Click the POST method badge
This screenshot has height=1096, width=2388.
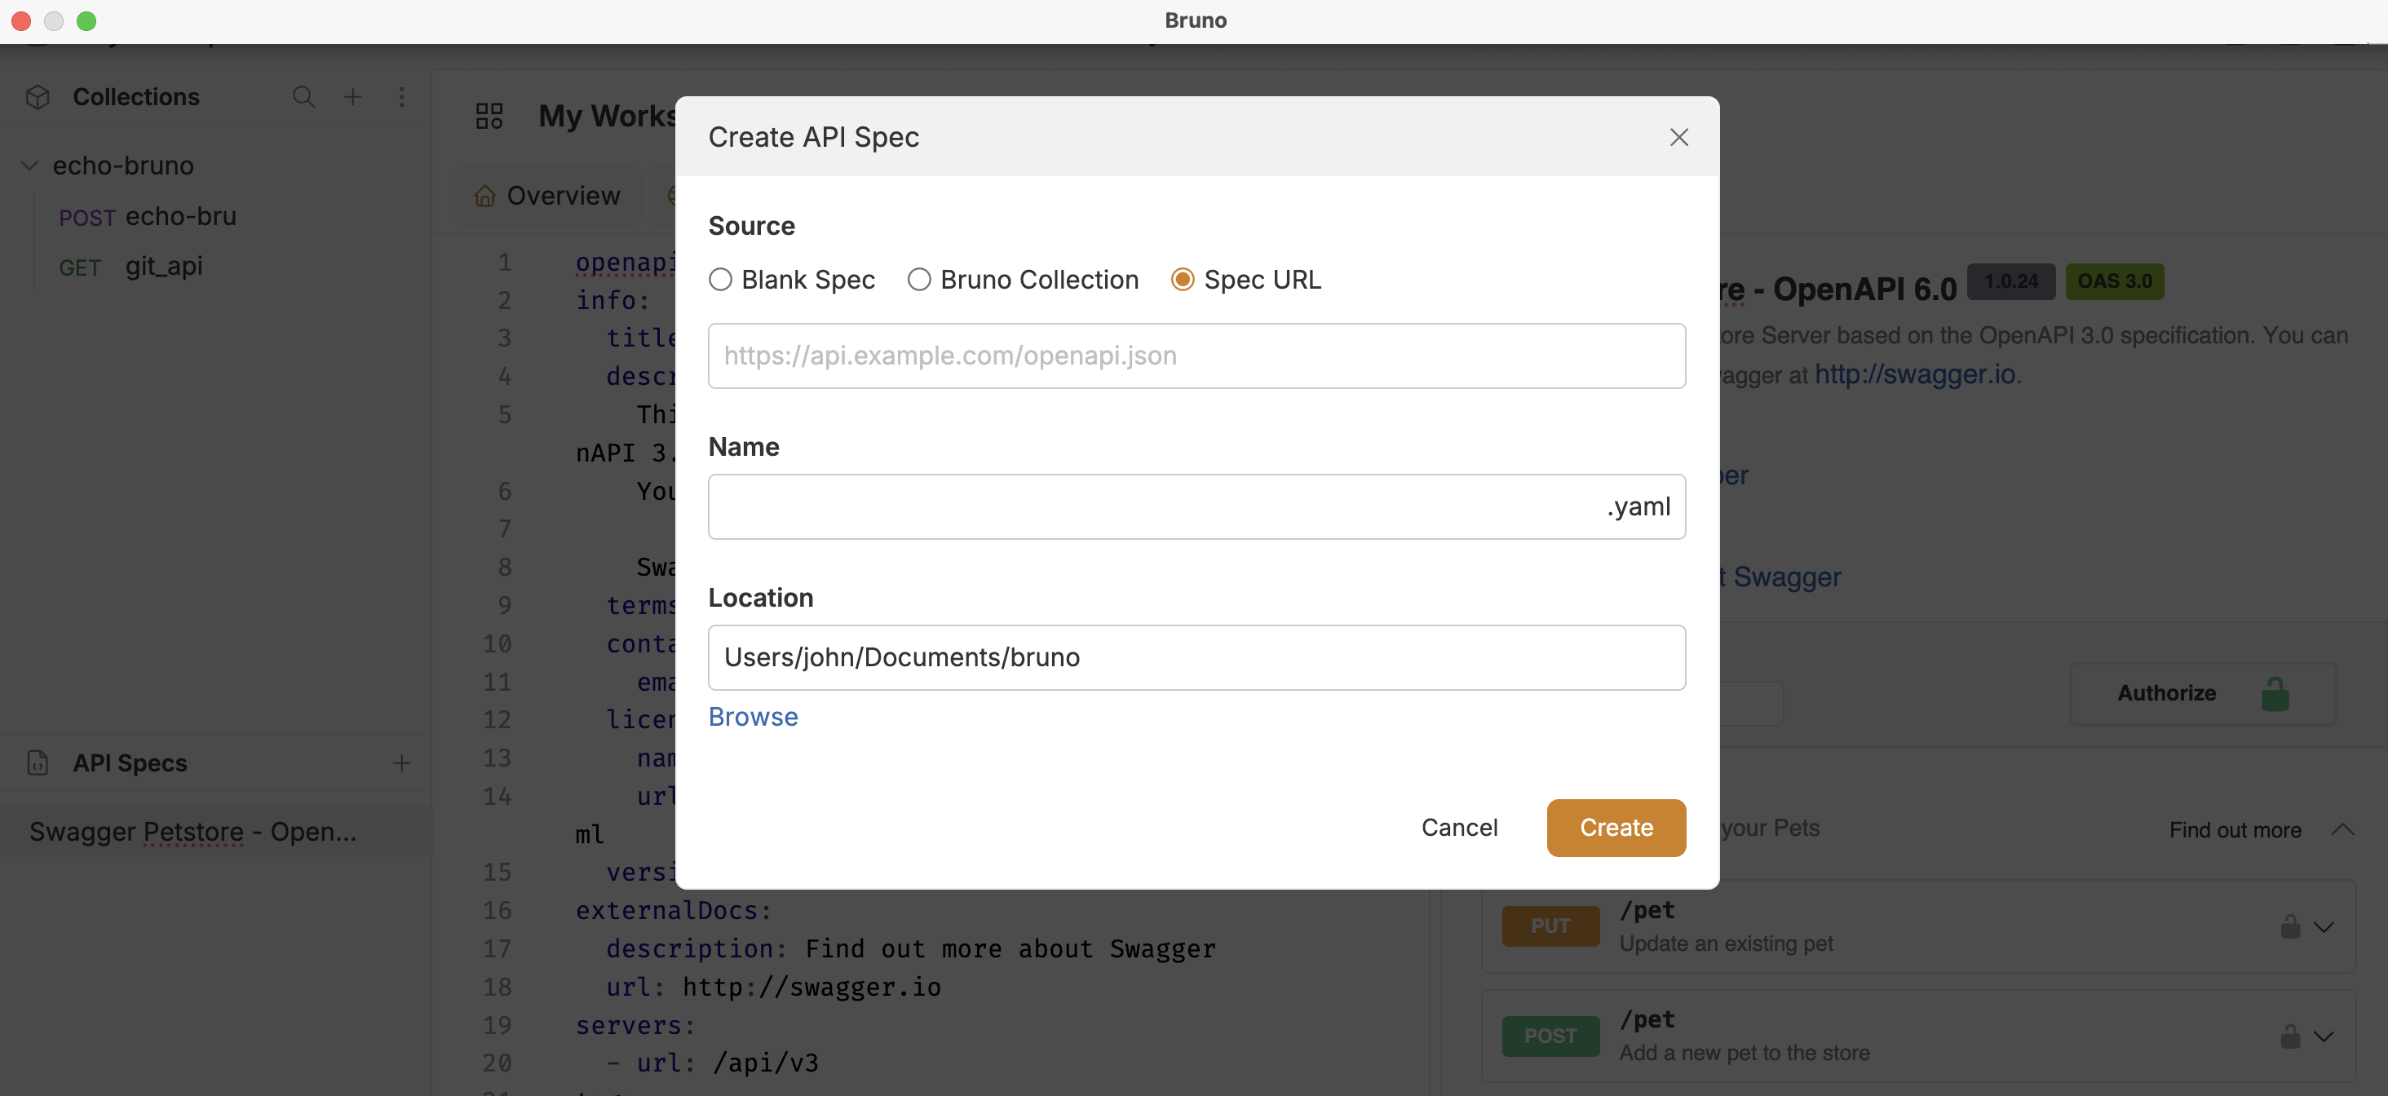(1550, 1036)
